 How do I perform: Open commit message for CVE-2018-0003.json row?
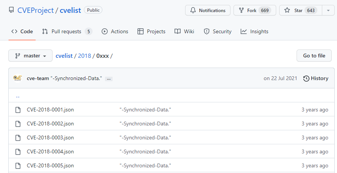[x=145, y=138]
